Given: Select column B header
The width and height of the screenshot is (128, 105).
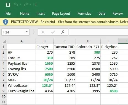Looking at the screenshot, I should pyautogui.click(x=44, y=41).
